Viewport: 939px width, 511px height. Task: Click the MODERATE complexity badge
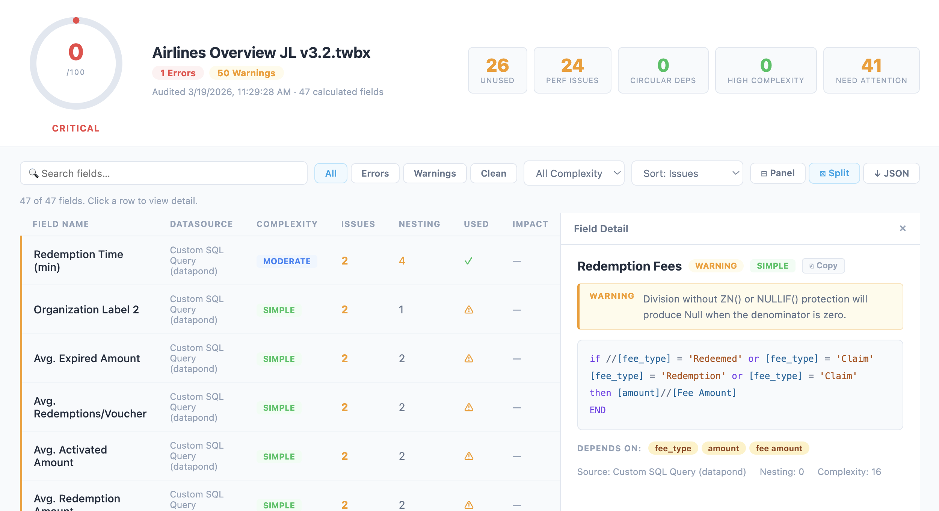click(x=287, y=261)
